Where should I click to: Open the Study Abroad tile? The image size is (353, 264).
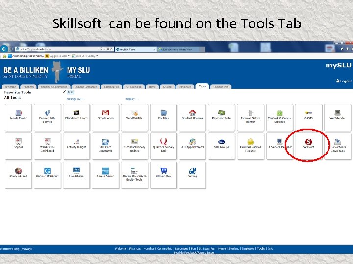coord(18,175)
